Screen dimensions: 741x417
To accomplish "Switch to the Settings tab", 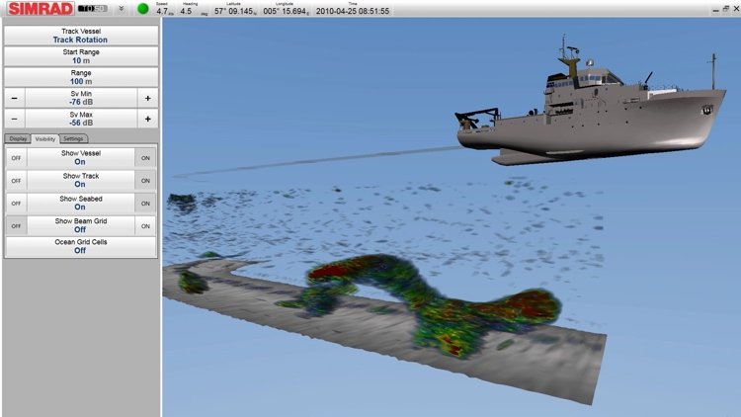I will (x=74, y=139).
